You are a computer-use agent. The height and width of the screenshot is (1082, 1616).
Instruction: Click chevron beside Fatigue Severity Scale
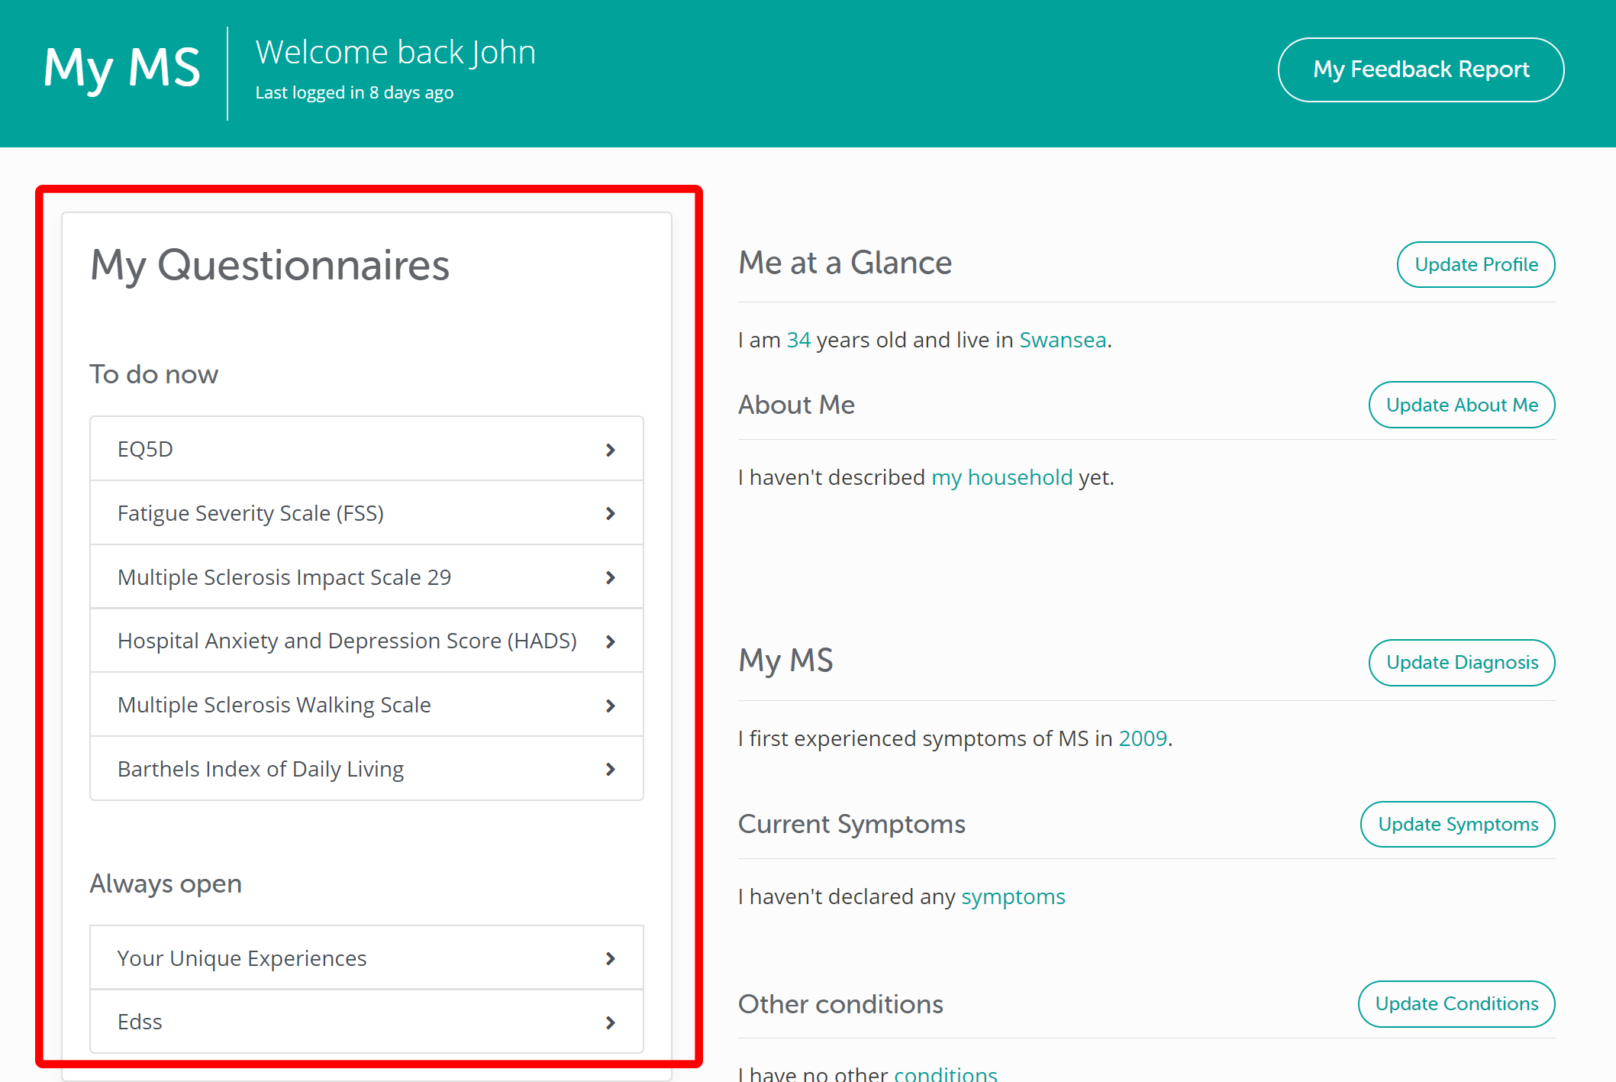610,514
